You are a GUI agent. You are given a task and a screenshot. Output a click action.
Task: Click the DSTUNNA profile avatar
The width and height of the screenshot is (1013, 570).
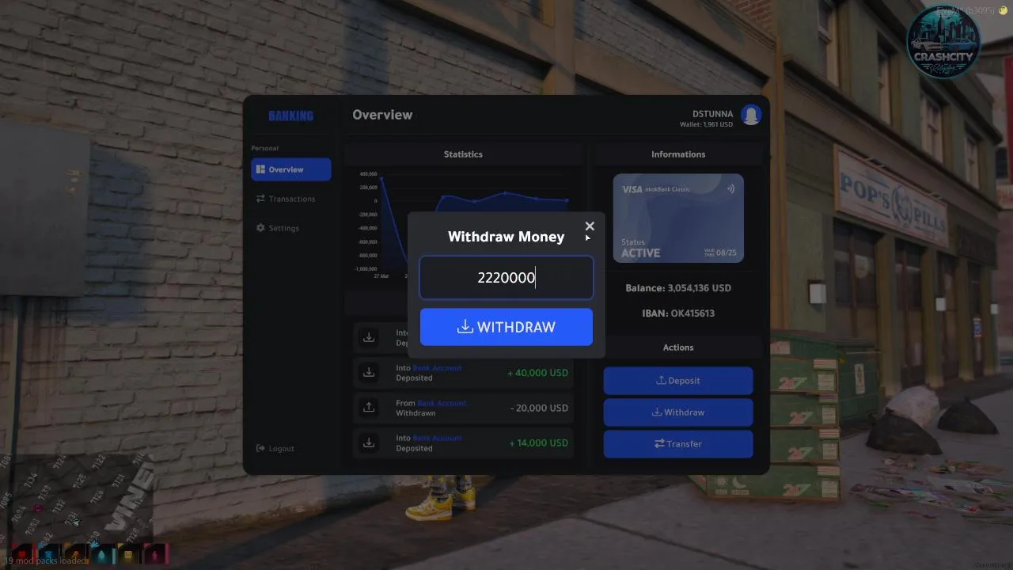751,116
